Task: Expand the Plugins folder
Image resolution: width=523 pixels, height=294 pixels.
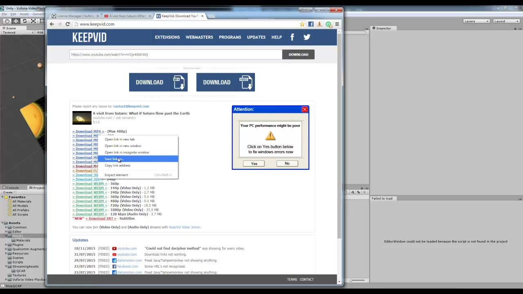Action: pos(6,245)
